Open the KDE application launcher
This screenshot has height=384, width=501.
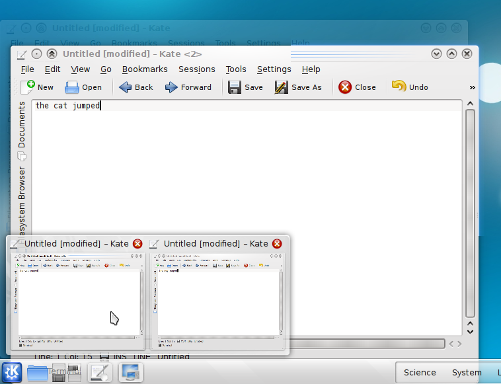click(12, 373)
